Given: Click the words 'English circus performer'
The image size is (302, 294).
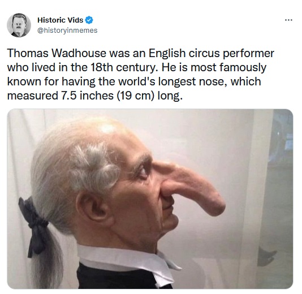Looking at the screenshot, I should (212, 53).
